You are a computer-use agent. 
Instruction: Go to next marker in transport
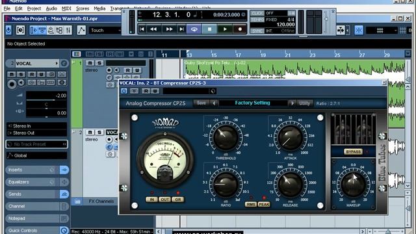coord(181,29)
